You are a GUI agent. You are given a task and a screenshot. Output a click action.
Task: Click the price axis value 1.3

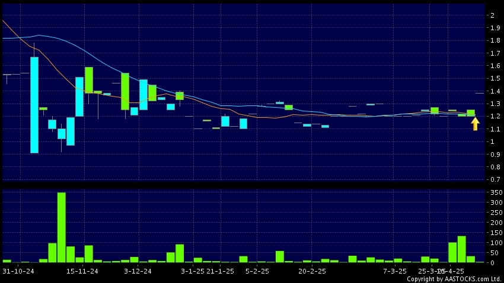tap(495, 104)
